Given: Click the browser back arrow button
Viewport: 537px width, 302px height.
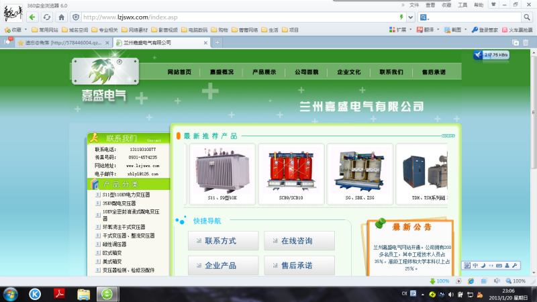Looking at the screenshot, I should click(x=32, y=16).
